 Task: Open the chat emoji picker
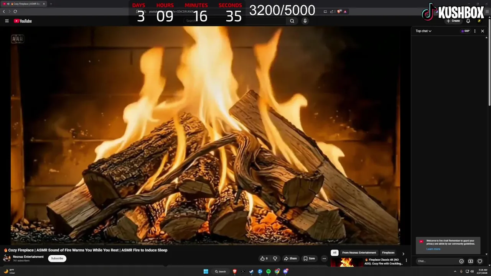click(x=461, y=261)
